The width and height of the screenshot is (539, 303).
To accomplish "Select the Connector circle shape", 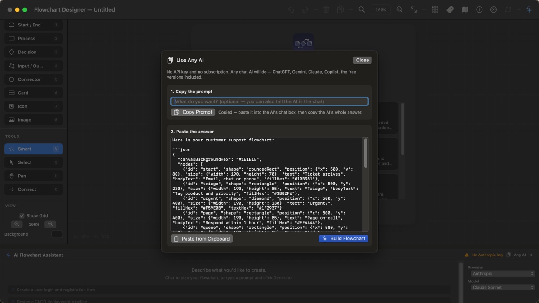I will (34, 79).
